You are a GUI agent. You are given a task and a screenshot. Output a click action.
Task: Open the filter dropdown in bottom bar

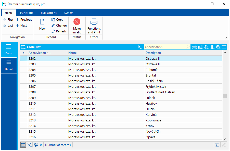(30, 145)
